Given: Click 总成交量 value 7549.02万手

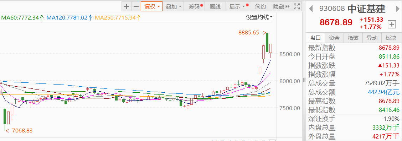Looking at the screenshot, I should (382, 83).
